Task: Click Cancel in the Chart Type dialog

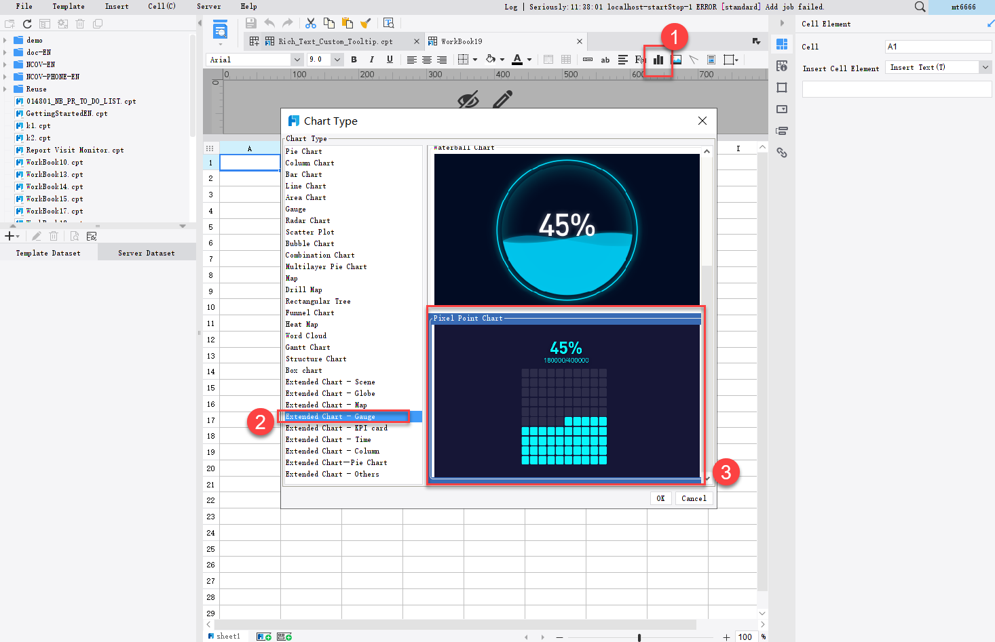Action: tap(694, 498)
